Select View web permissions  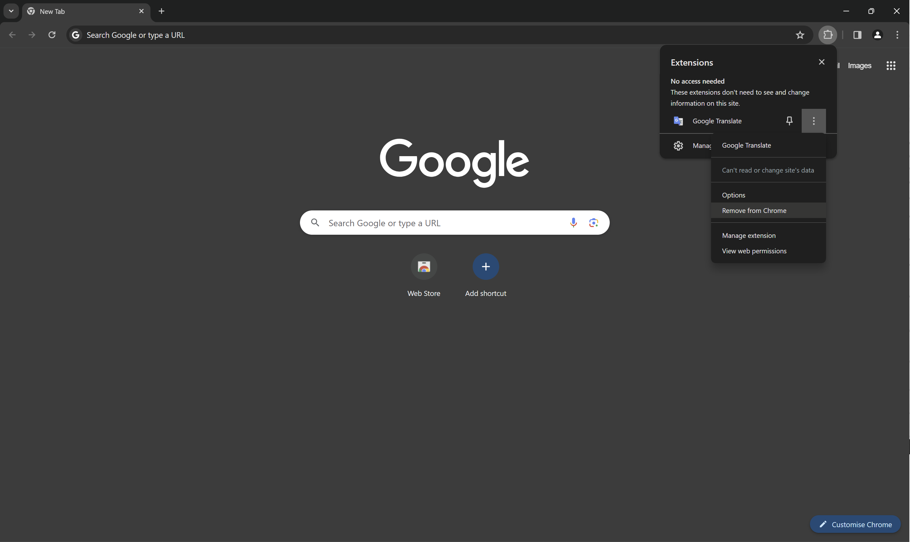(x=768, y=251)
